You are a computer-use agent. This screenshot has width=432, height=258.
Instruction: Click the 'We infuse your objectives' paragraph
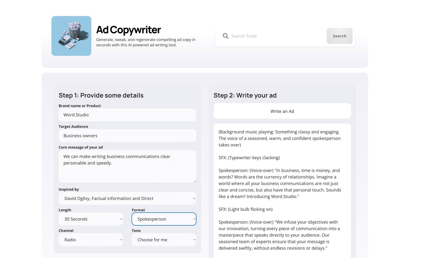(x=279, y=235)
